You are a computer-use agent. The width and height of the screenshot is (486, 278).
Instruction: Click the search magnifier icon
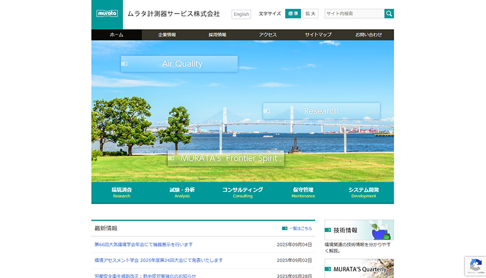[x=389, y=14]
